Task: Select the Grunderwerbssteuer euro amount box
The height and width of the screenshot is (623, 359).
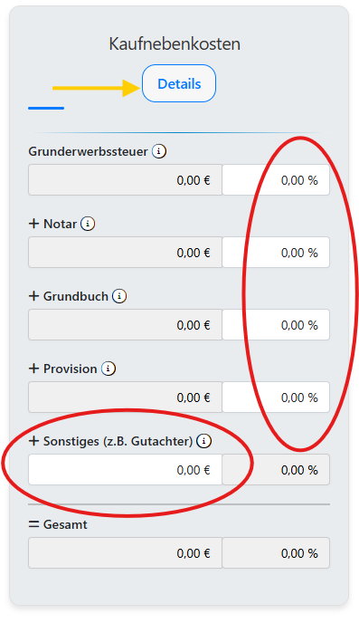Action: [125, 180]
